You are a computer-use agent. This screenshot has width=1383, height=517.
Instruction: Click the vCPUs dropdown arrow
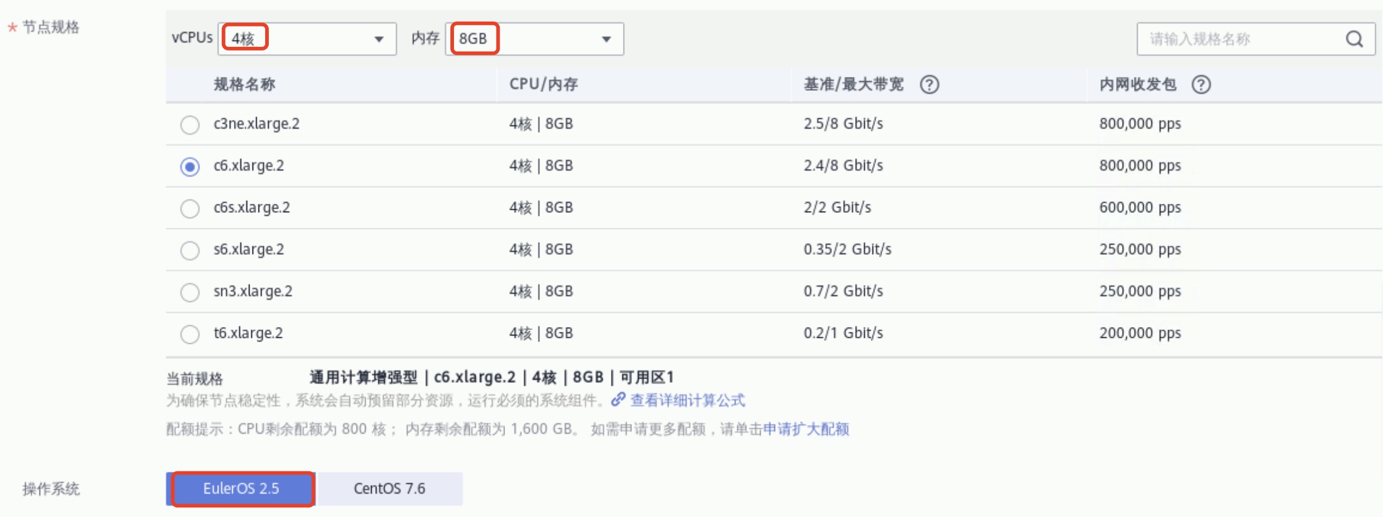(379, 40)
